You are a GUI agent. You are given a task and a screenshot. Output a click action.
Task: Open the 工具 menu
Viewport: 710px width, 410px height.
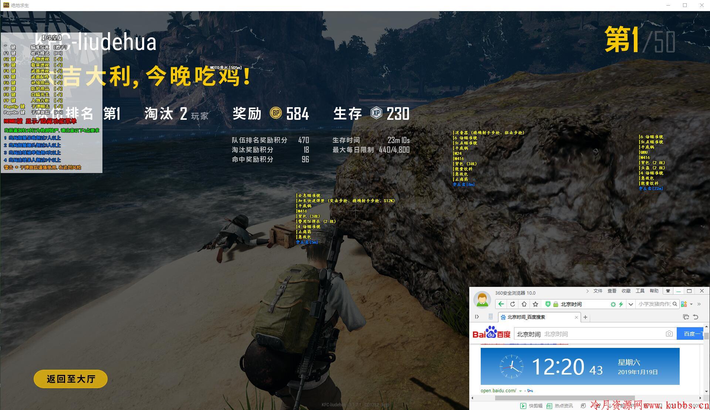(640, 291)
